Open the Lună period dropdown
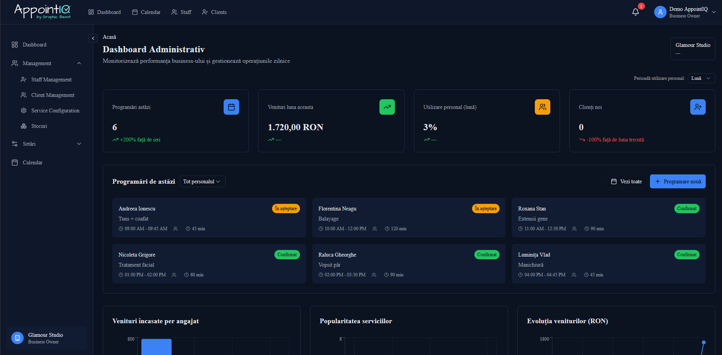 click(x=701, y=78)
